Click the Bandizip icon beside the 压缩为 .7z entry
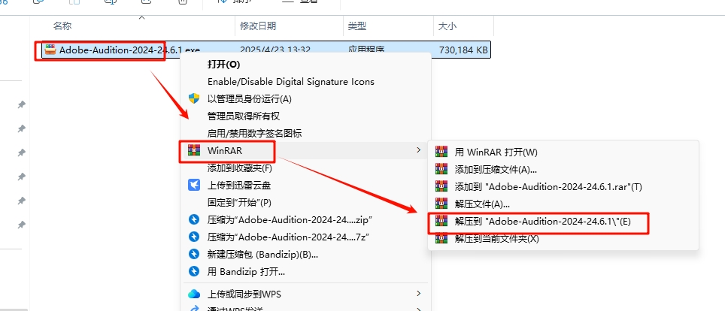 pos(194,237)
